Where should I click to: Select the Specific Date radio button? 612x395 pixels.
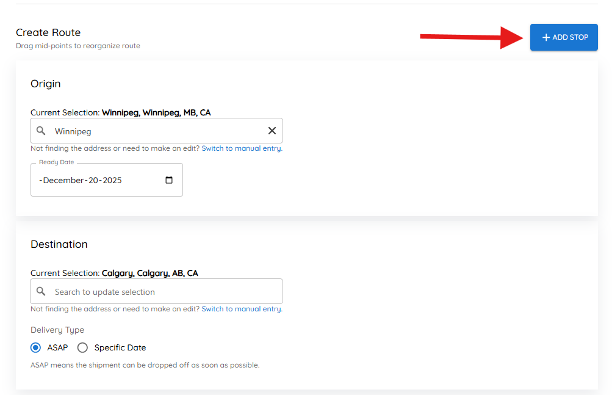click(82, 348)
